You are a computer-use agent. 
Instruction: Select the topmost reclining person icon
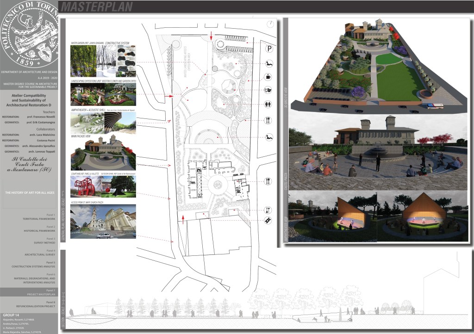(x=268, y=63)
